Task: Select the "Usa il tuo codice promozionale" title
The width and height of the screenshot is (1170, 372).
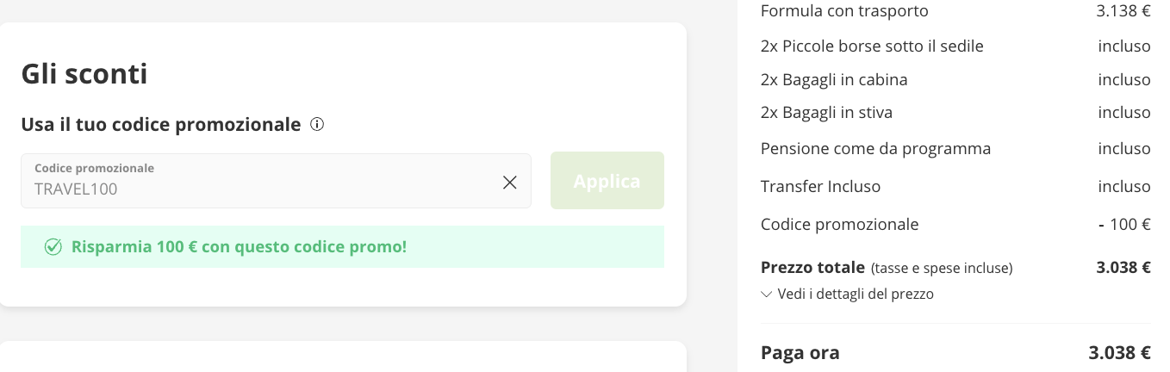Action: click(x=161, y=125)
